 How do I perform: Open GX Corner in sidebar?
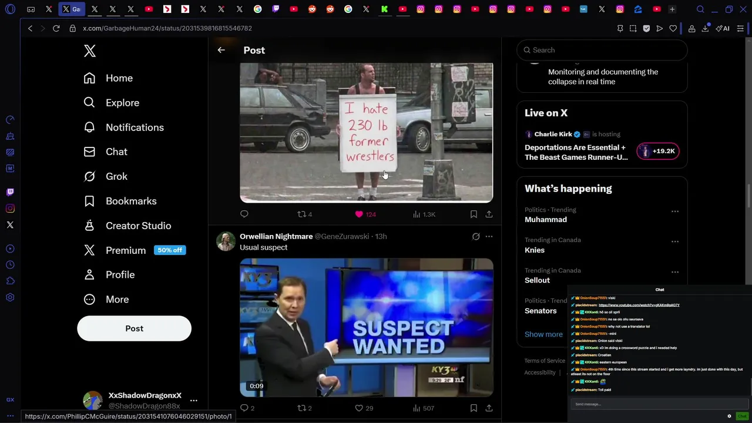click(10, 399)
